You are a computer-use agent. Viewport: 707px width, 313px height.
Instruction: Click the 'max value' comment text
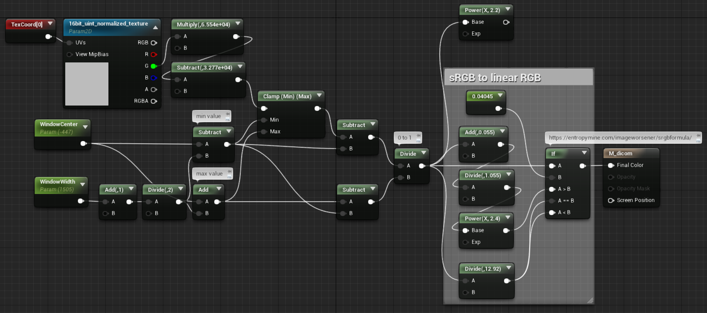(x=209, y=174)
